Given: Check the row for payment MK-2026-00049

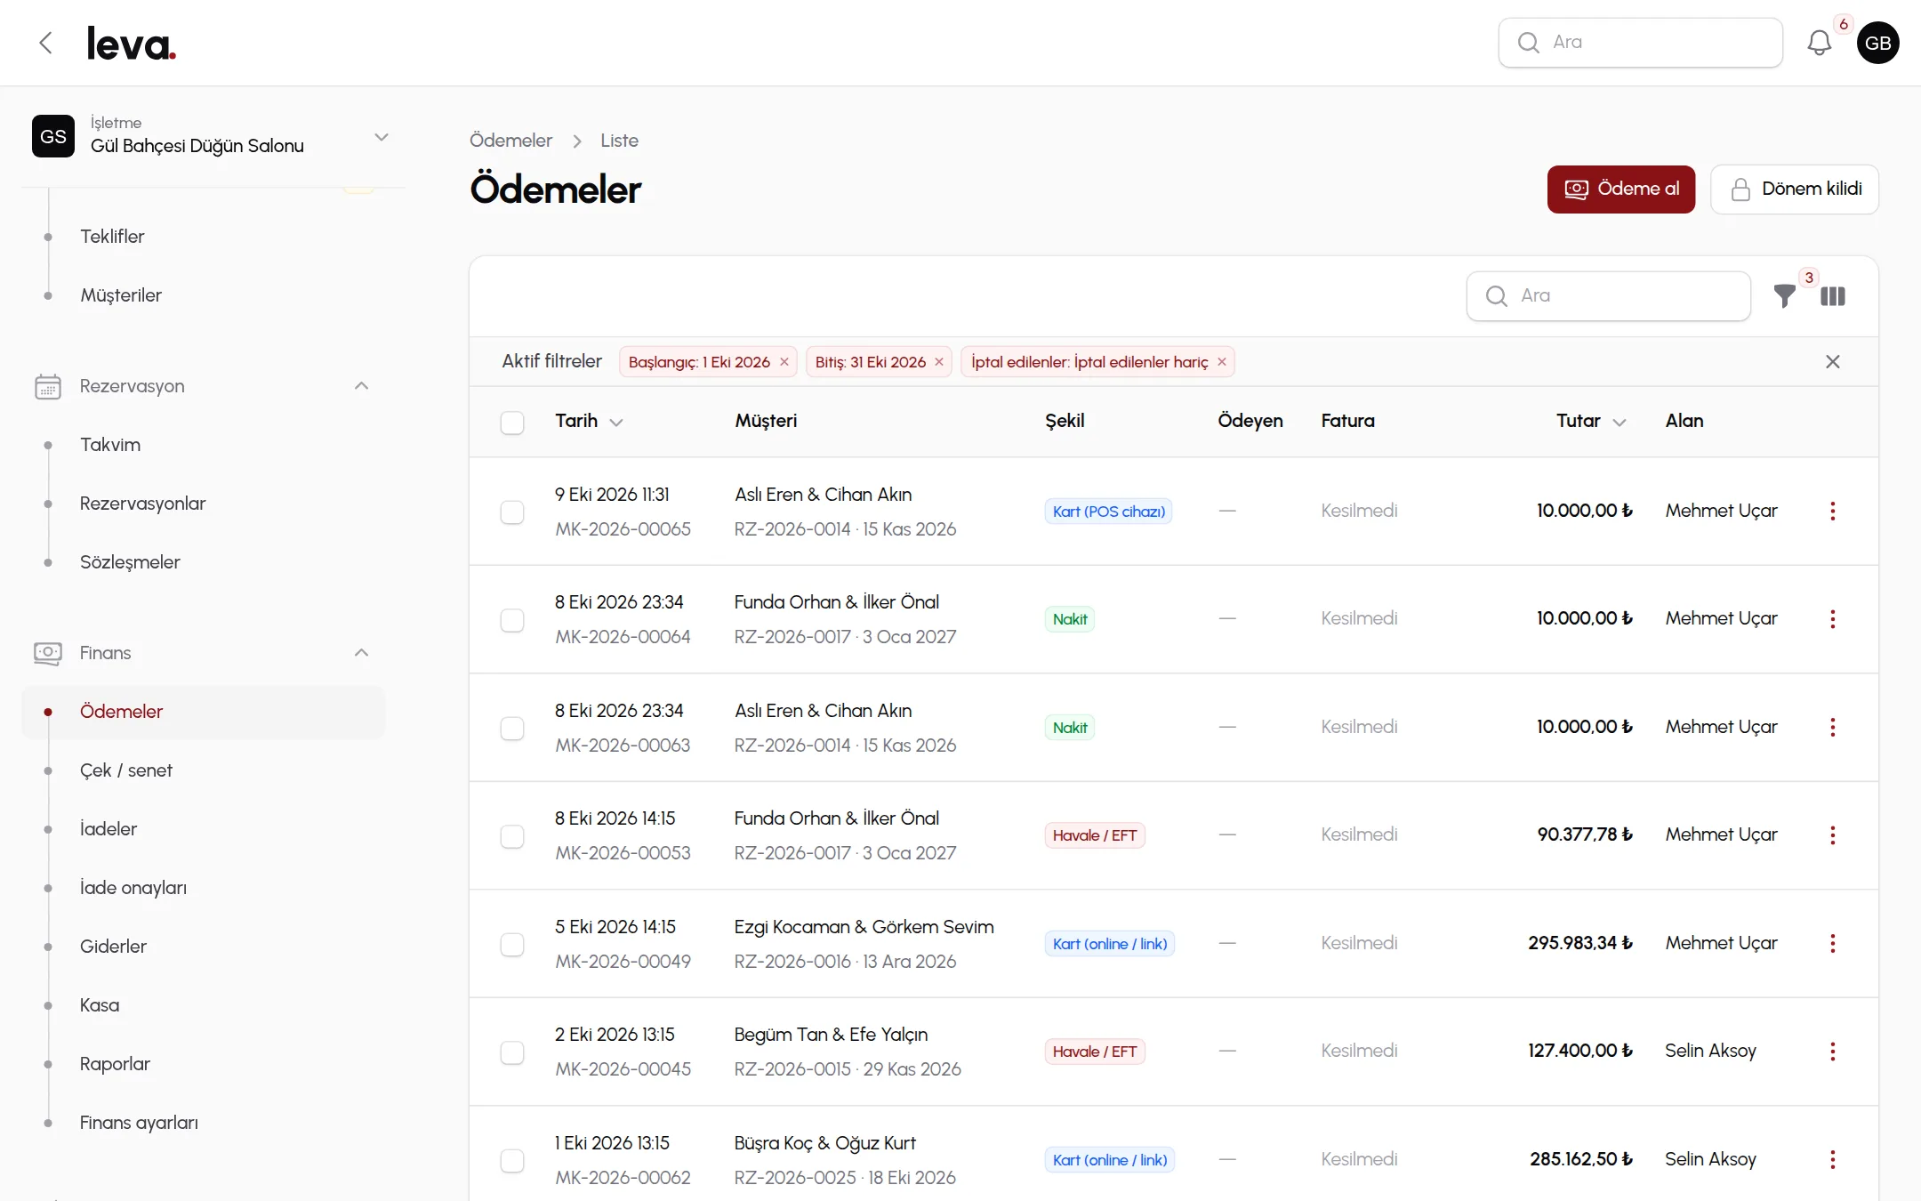Looking at the screenshot, I should (x=512, y=945).
